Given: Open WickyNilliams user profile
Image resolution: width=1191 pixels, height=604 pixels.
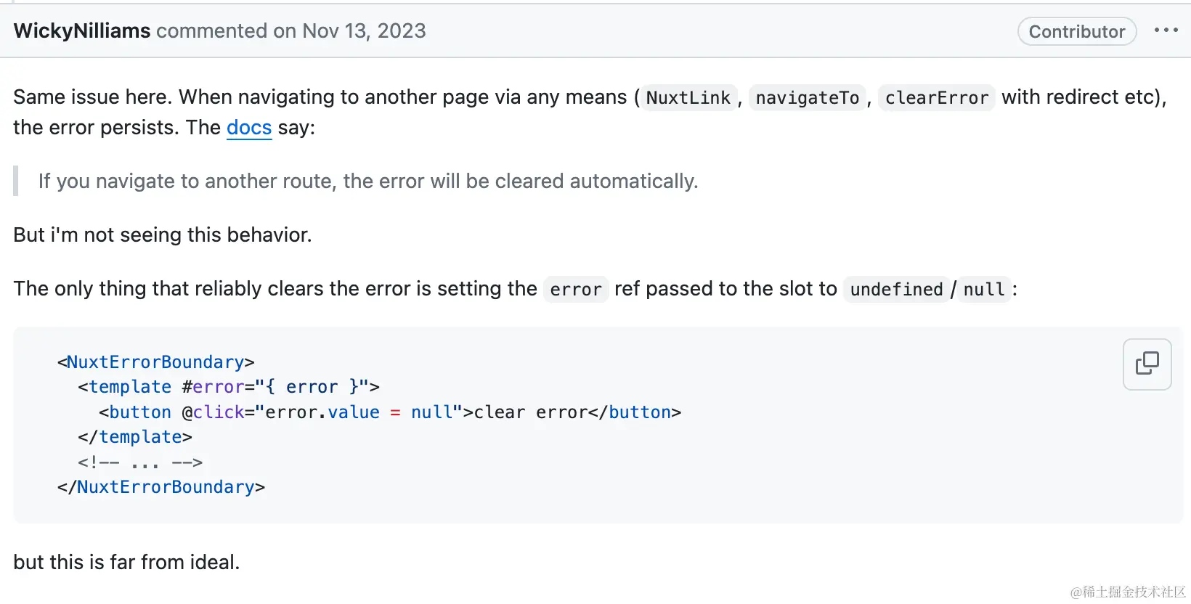Looking at the screenshot, I should point(82,31).
